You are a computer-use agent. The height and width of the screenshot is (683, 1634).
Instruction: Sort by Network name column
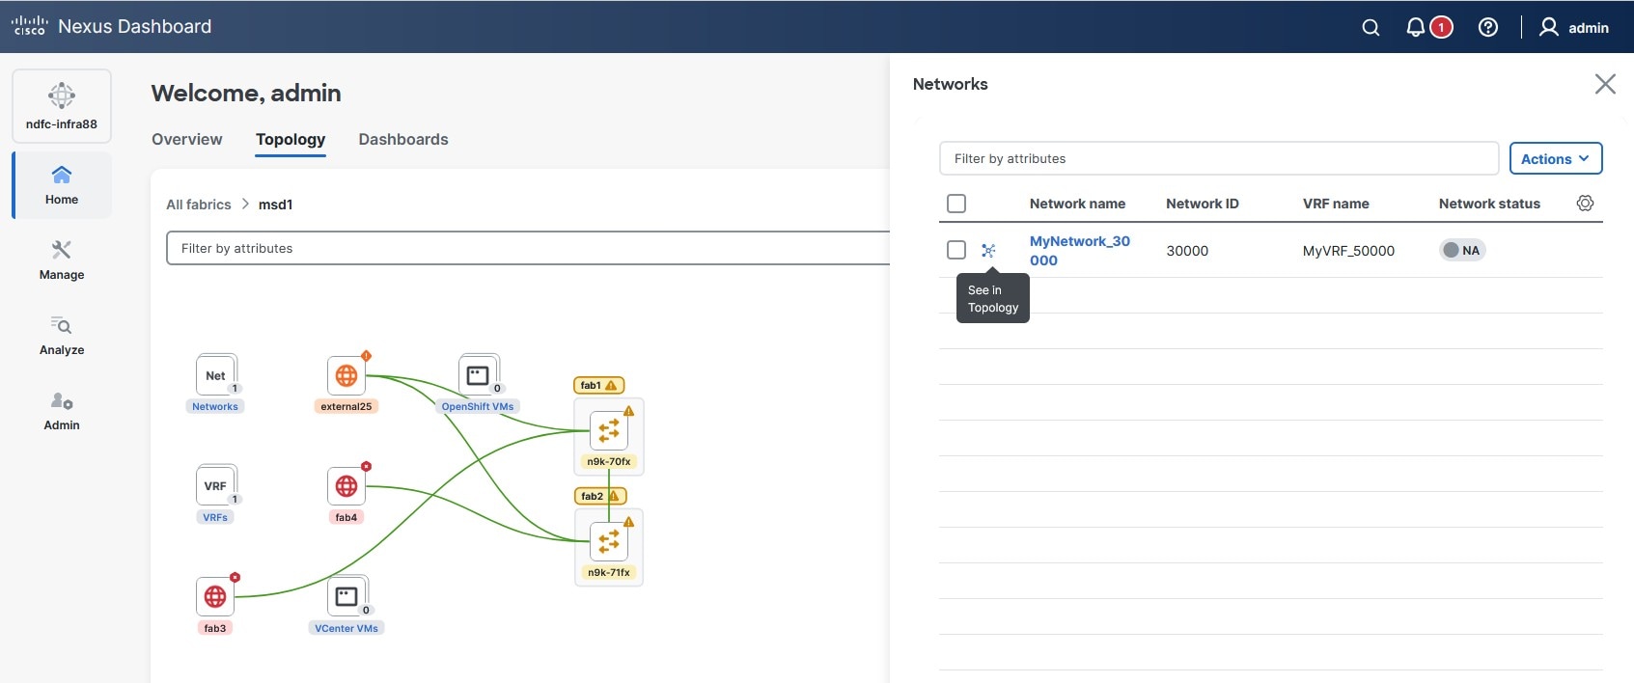1077,204
